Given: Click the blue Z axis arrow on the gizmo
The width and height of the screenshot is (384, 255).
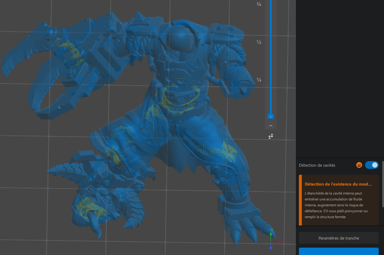Looking at the screenshot, I should (x=271, y=247).
